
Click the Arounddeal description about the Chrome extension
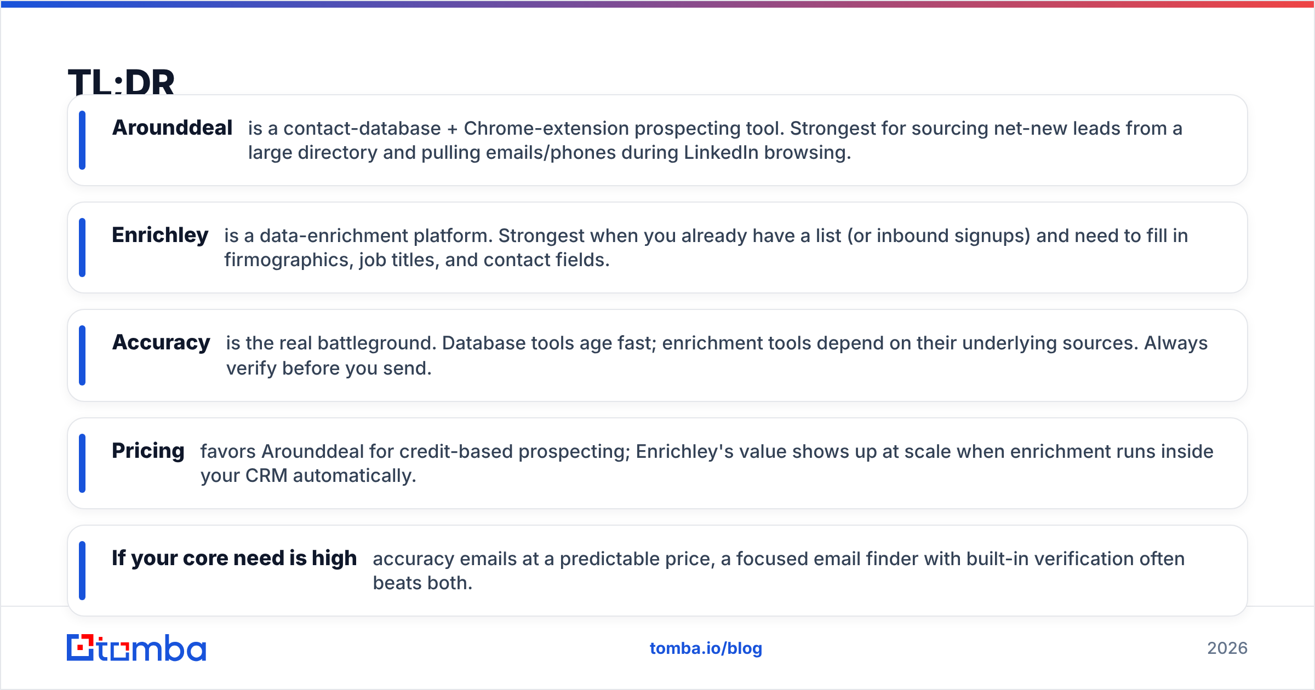coord(715,140)
